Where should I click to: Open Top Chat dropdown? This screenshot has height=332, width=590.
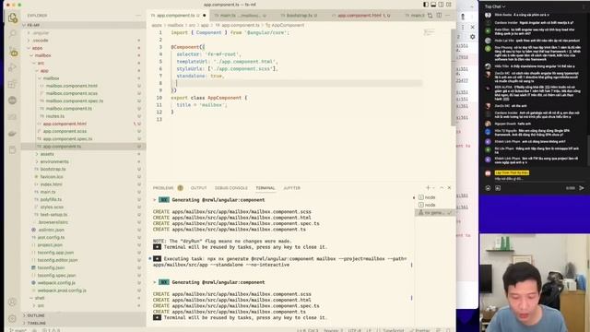pos(495,6)
